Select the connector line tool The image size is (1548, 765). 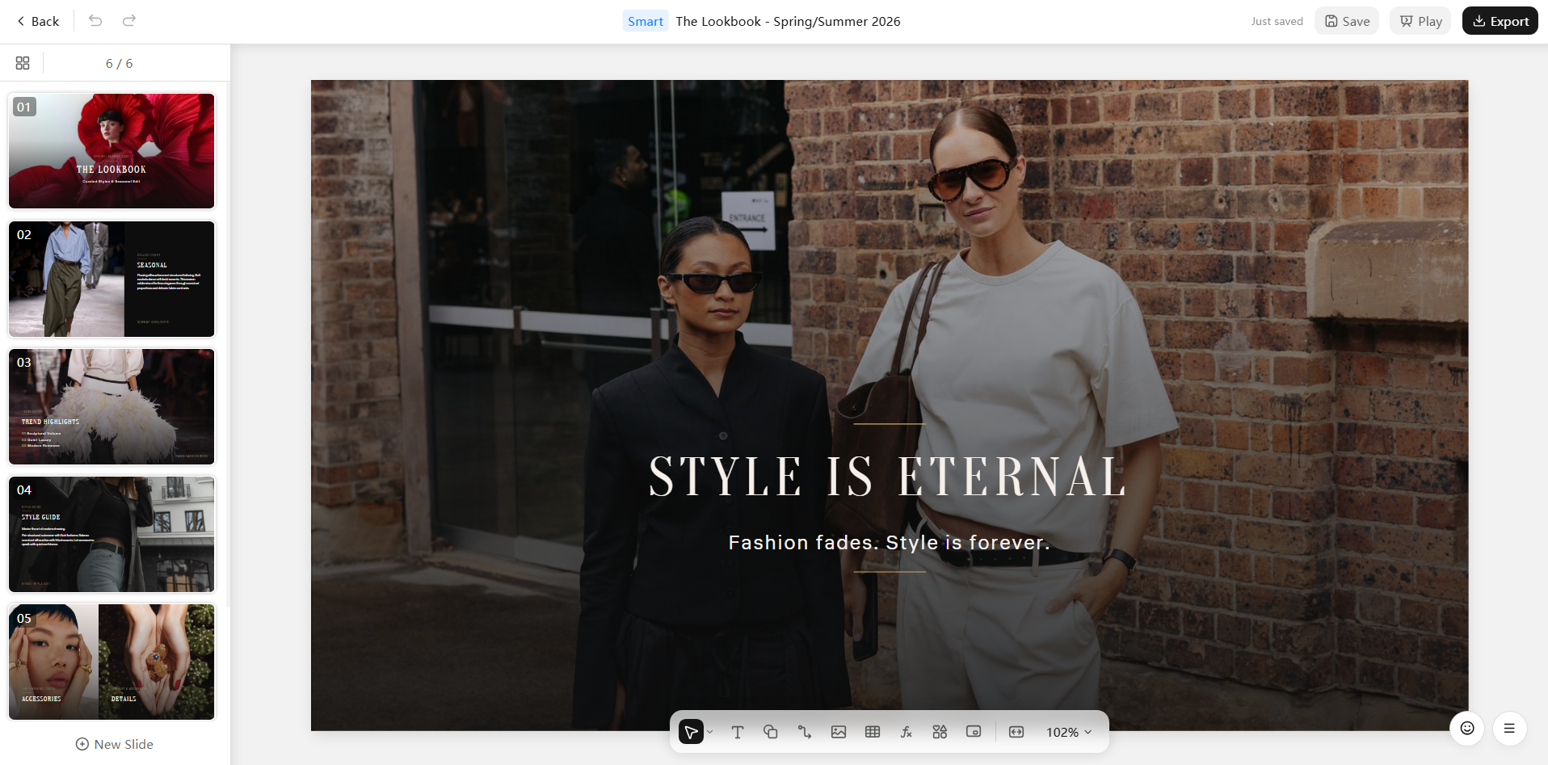pyautogui.click(x=805, y=732)
